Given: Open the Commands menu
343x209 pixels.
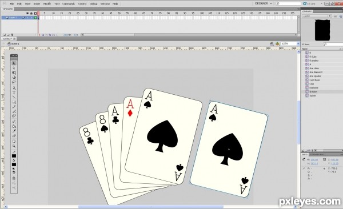Looking at the screenshot, I should pos(69,4).
